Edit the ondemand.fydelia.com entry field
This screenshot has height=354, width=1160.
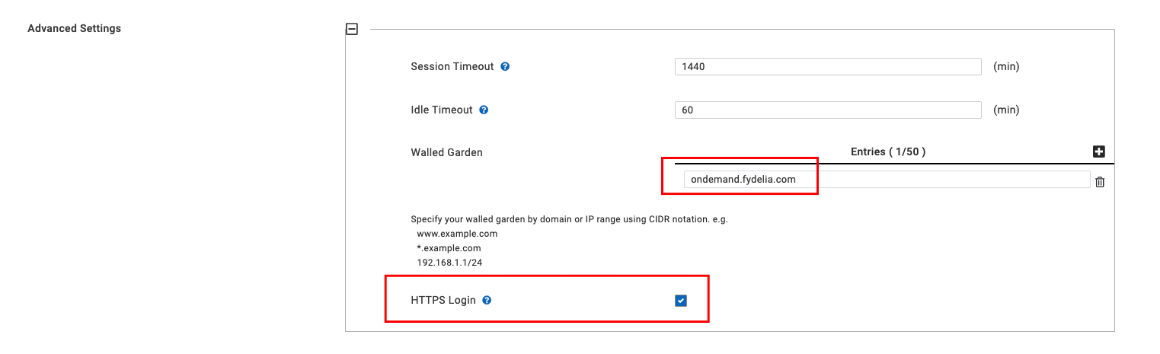tap(887, 179)
